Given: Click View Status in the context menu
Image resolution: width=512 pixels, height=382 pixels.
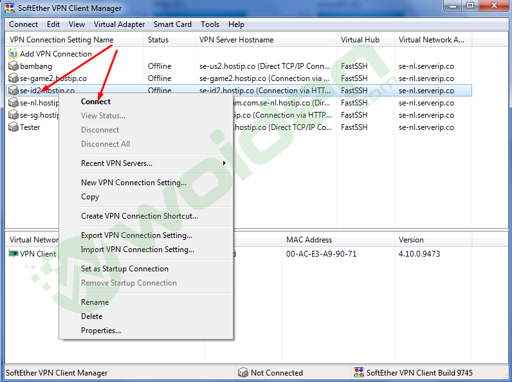Looking at the screenshot, I should point(103,116).
